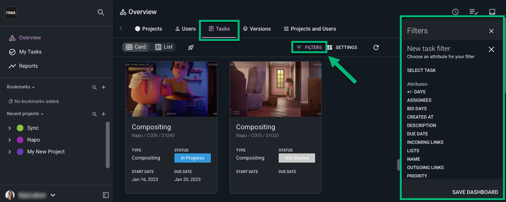Screen dimensions: 506x202
Task: Switch to Card view
Action: coord(136,47)
